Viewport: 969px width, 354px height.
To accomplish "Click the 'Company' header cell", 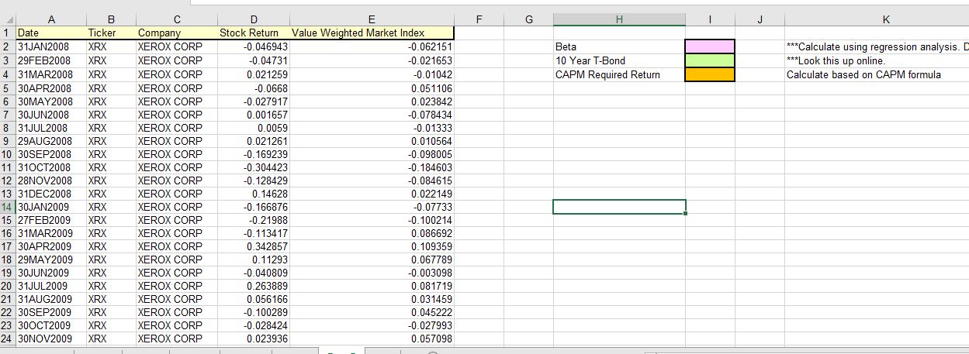I will tap(175, 33).
